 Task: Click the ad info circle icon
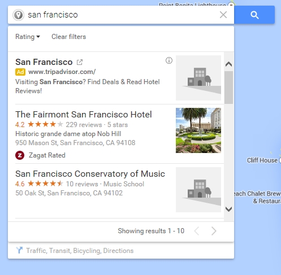pyautogui.click(x=169, y=60)
